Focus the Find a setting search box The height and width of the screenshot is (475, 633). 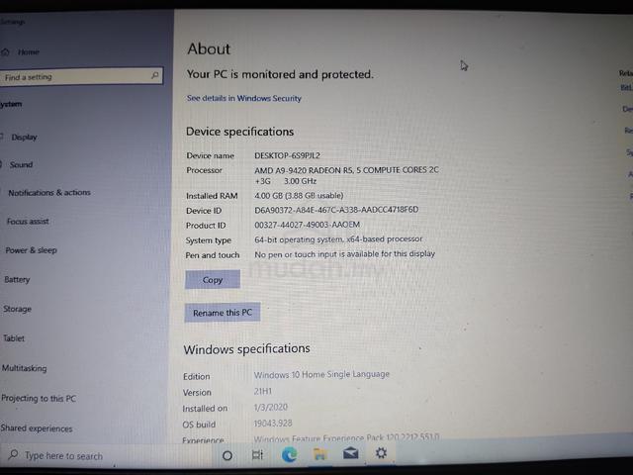coord(81,76)
